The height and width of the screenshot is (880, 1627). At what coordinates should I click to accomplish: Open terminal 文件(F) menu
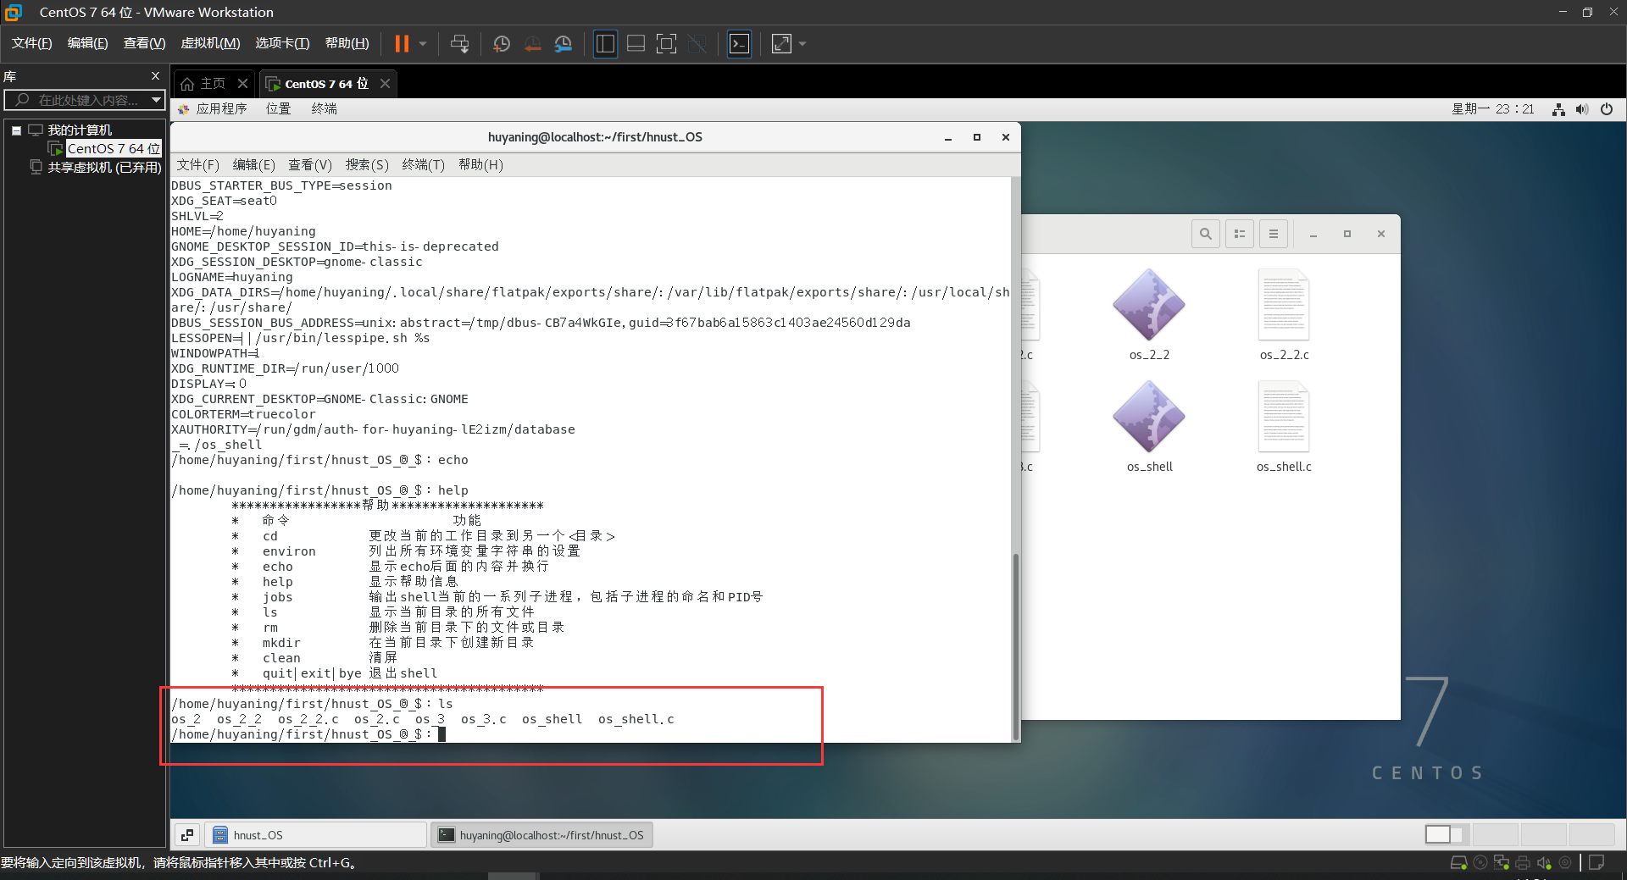tap(198, 164)
